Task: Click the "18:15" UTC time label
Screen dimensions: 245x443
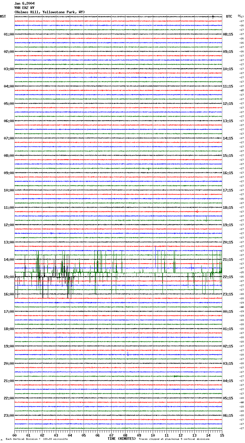Action: [228, 208]
